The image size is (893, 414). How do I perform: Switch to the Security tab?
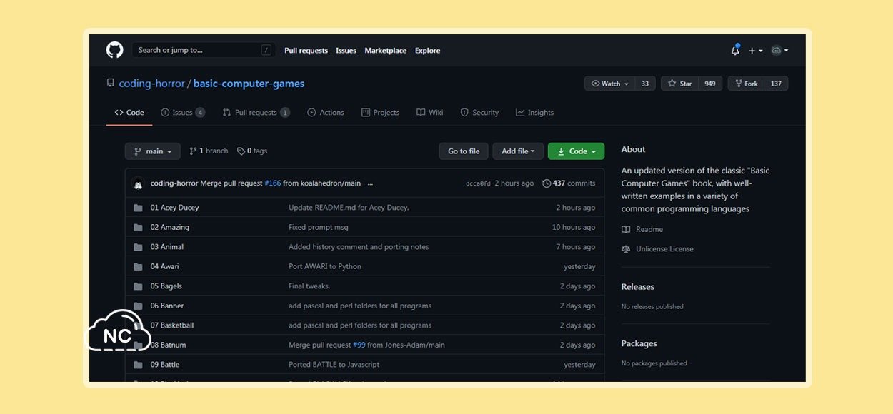tap(479, 113)
